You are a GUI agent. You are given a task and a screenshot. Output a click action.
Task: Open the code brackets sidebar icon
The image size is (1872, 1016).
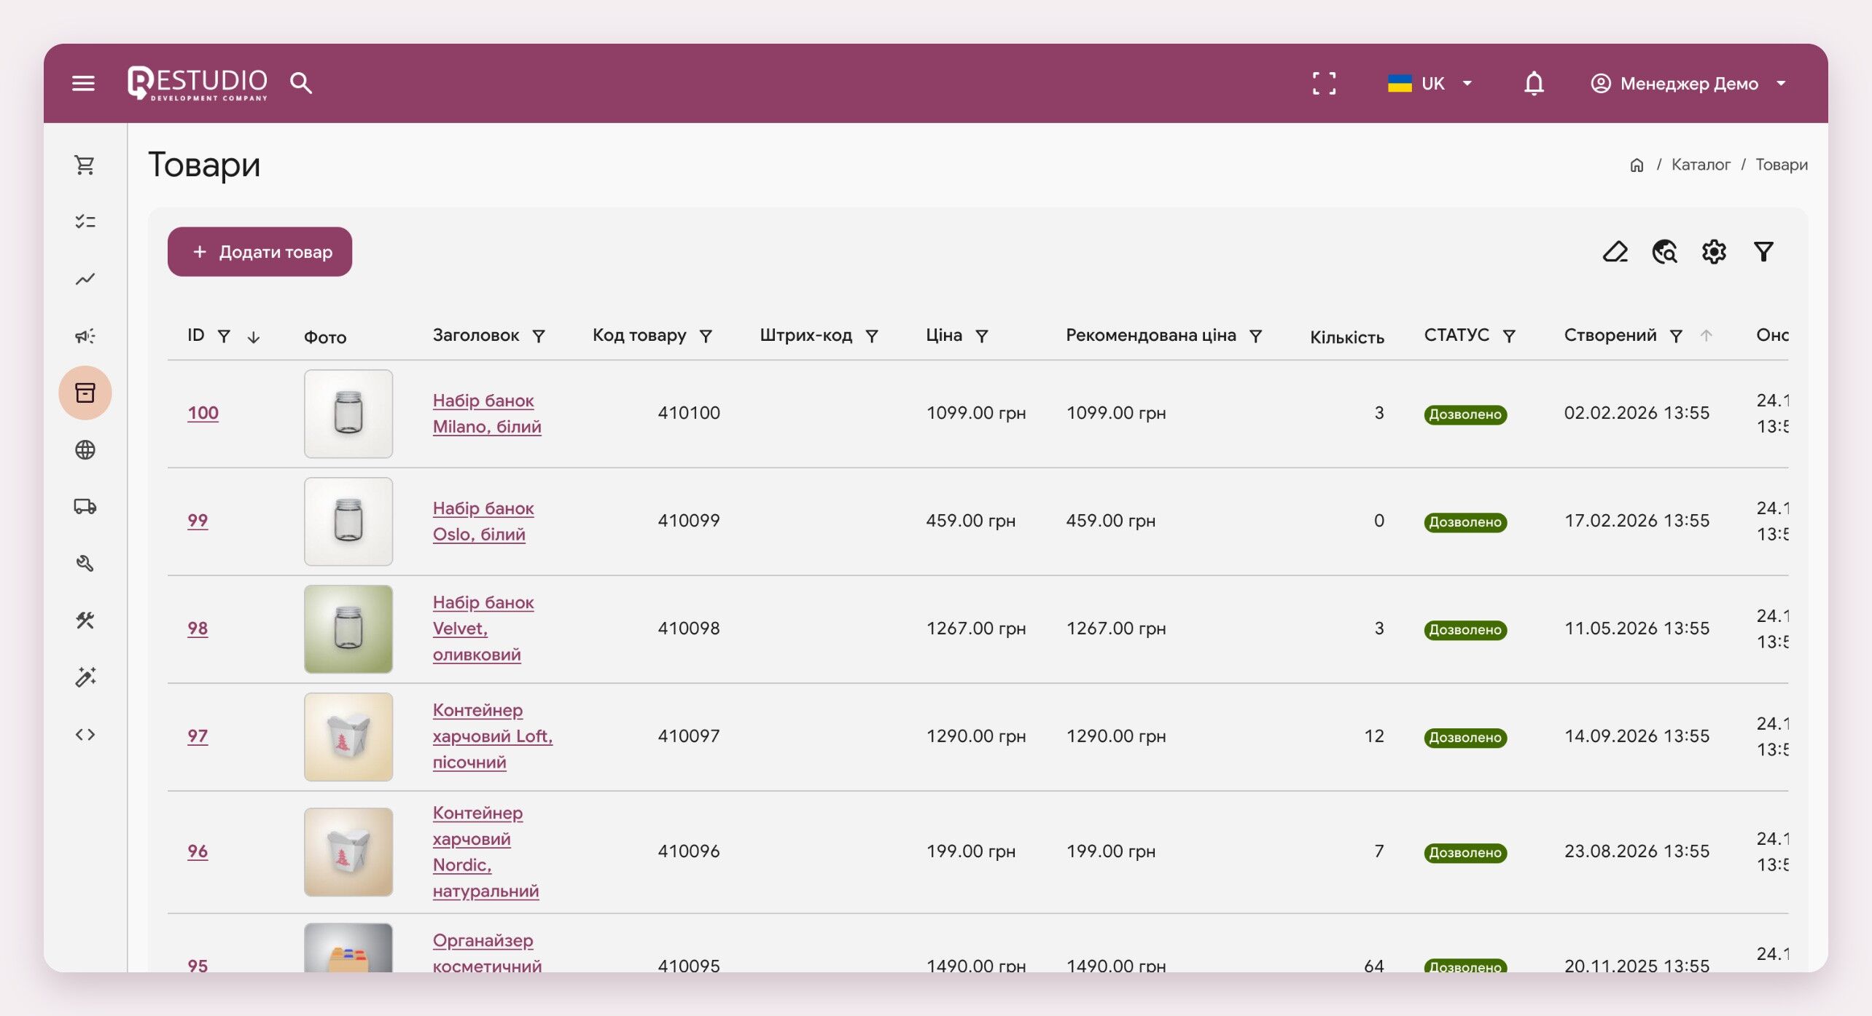coord(85,734)
